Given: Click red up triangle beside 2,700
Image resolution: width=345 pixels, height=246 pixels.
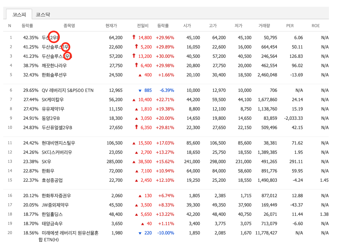Looking at the screenshot, I should click(136, 153).
